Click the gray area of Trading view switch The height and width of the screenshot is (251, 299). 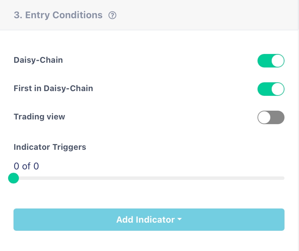(x=278, y=118)
